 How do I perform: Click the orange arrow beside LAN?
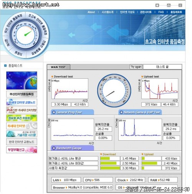click(61, 180)
